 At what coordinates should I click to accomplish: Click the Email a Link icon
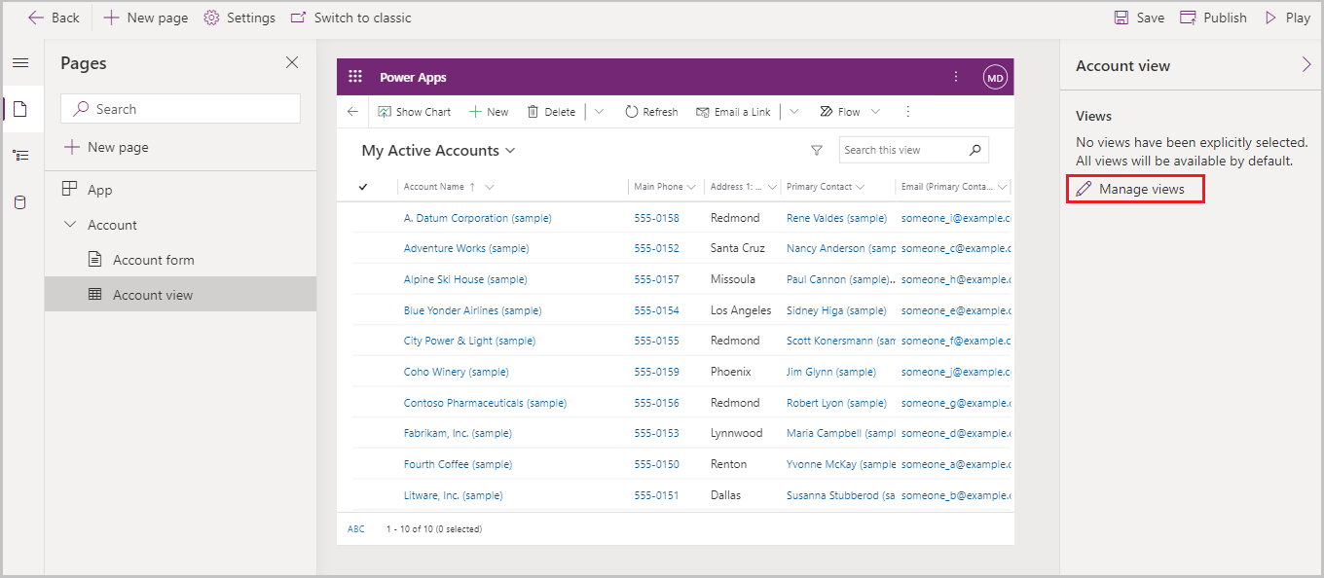point(704,111)
